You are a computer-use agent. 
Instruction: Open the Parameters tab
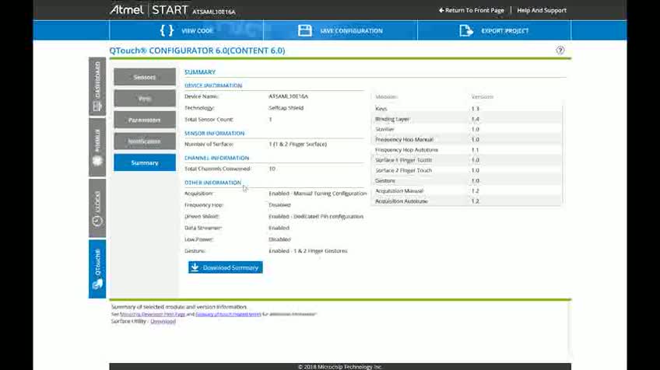144,120
